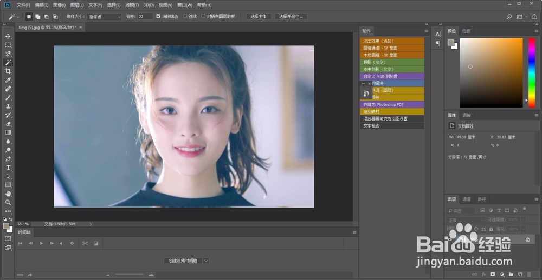Screen dimensions: 542x280
Task: Select the Clone Stamp tool
Action: (x=8, y=106)
